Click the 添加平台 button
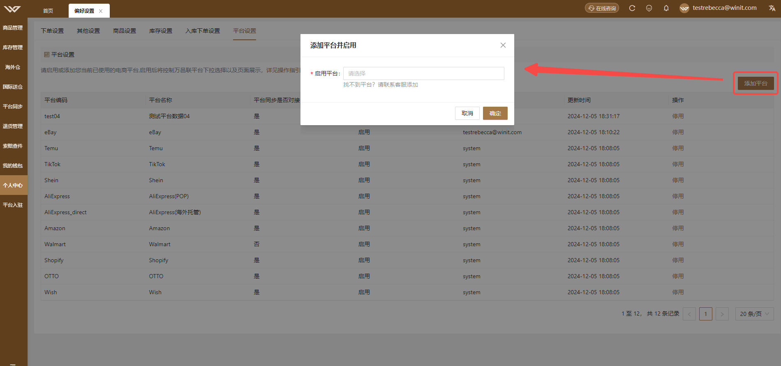 756,83
